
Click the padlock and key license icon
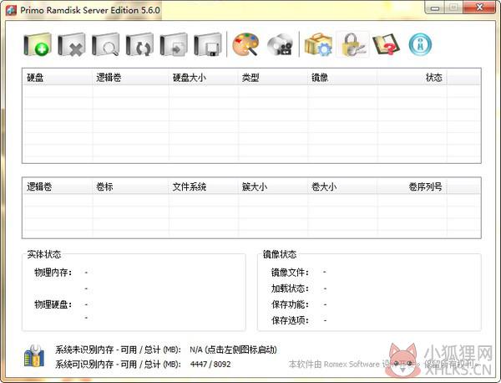pyautogui.click(x=352, y=44)
